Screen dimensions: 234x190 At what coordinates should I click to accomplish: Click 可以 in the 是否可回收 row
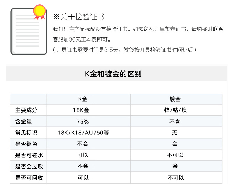point(83,178)
